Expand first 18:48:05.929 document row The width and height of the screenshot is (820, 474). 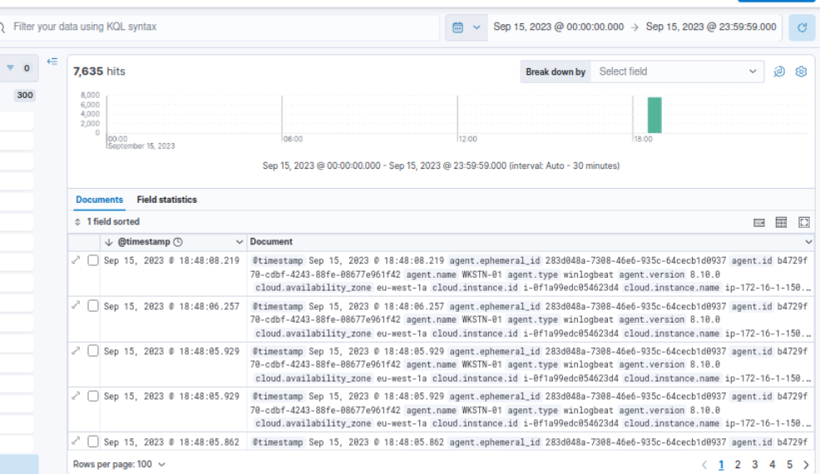point(76,351)
